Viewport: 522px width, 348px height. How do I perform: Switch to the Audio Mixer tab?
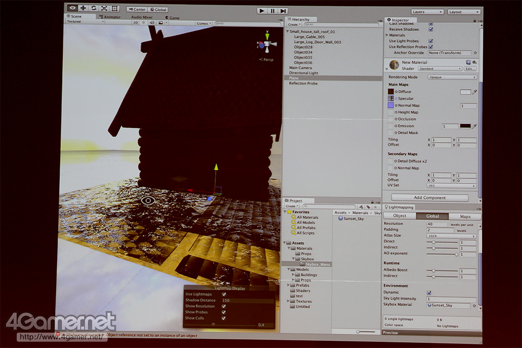(142, 17)
